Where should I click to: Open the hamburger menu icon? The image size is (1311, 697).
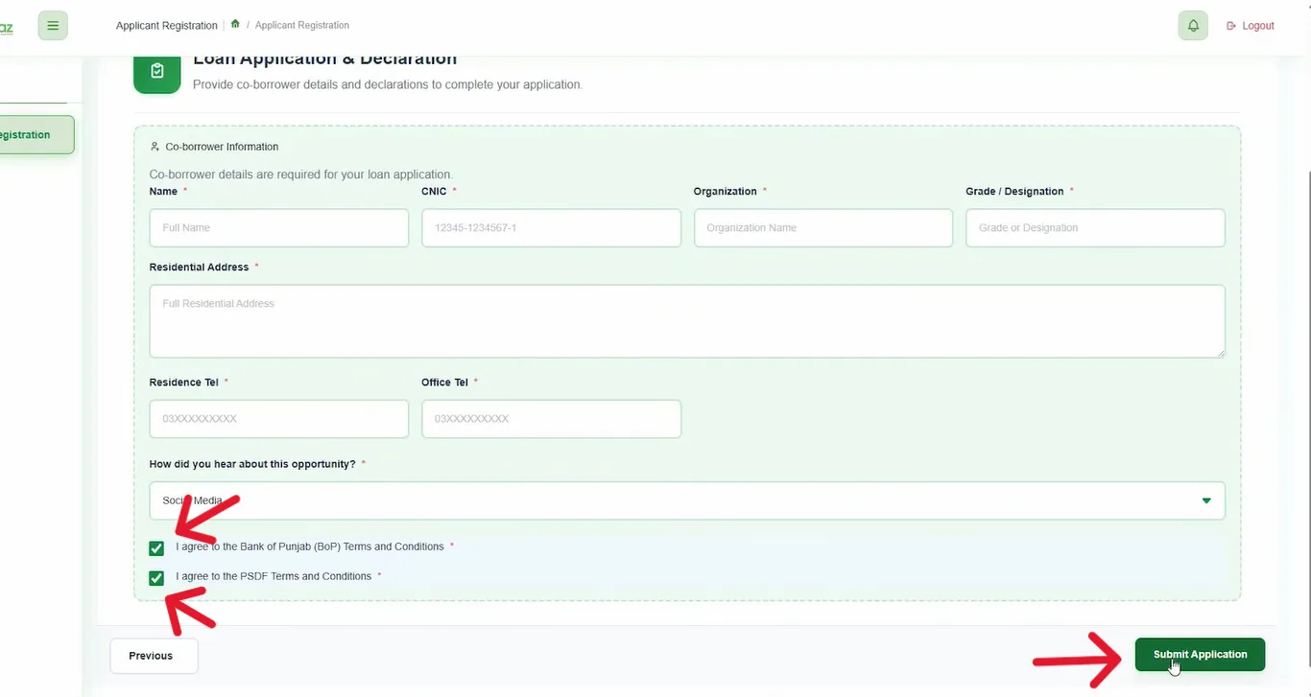point(53,26)
